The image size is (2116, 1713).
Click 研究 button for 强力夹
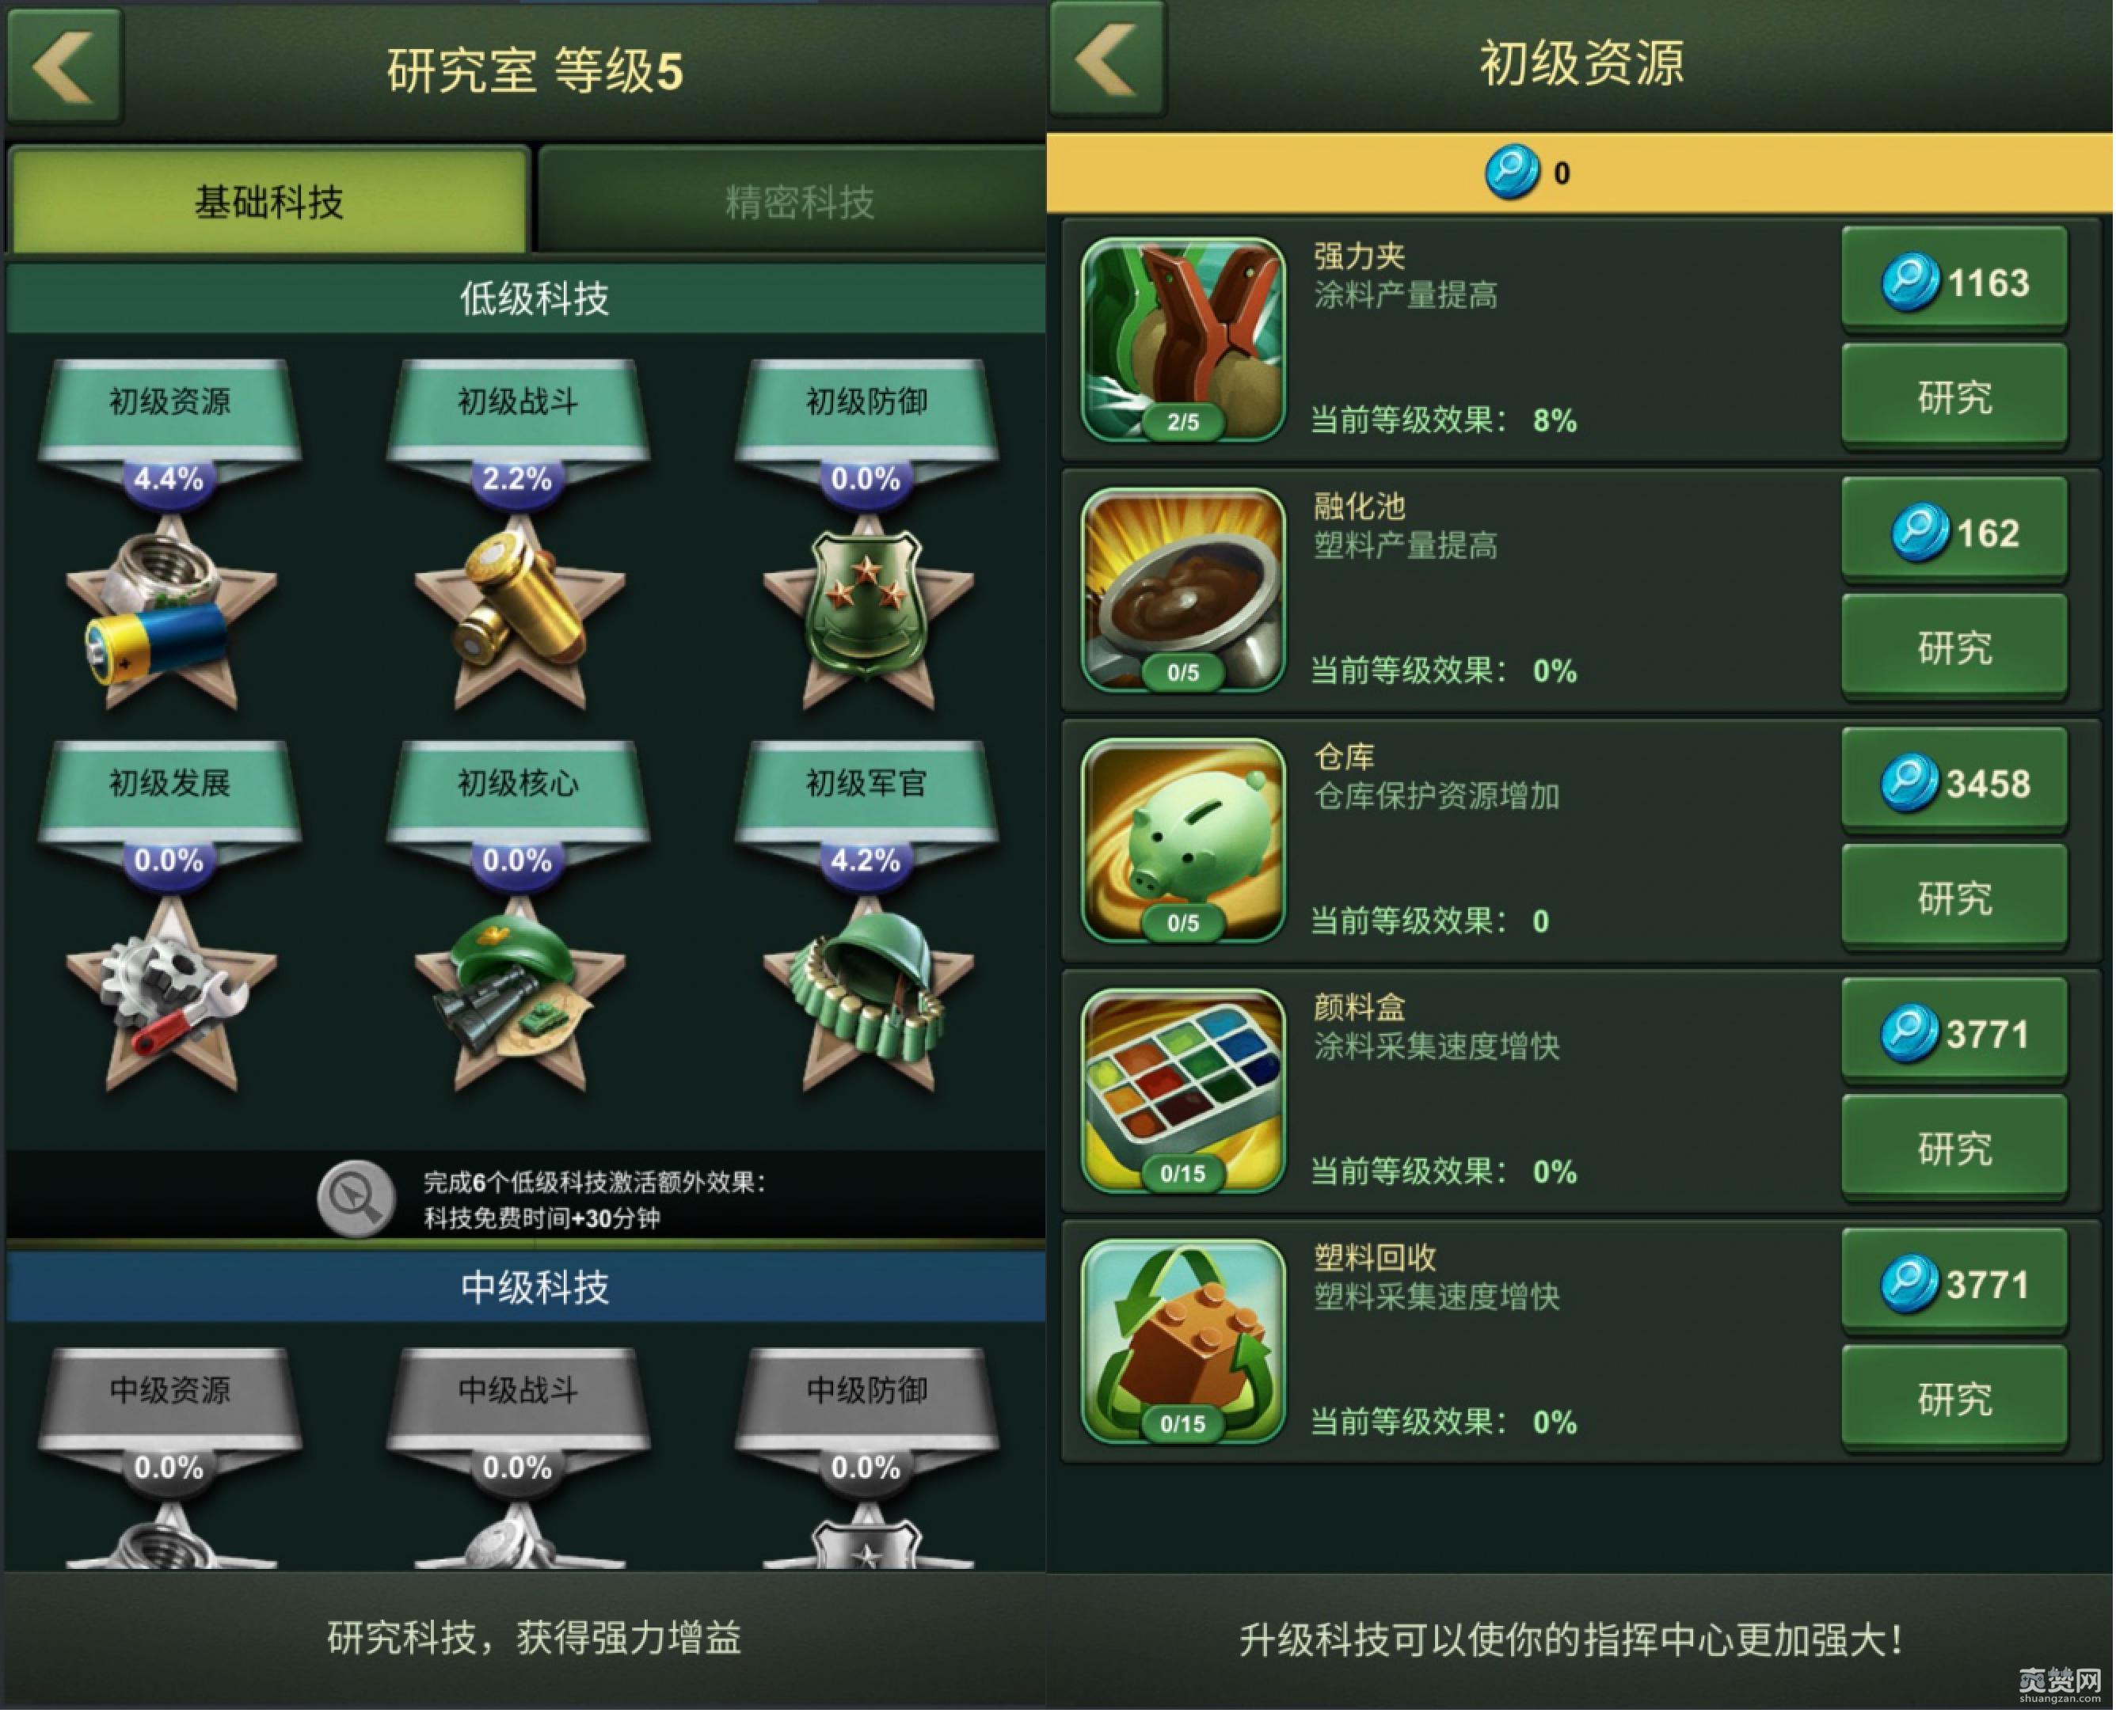(1956, 397)
